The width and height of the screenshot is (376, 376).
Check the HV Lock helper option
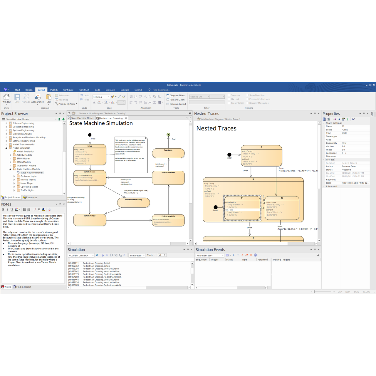[229, 99]
